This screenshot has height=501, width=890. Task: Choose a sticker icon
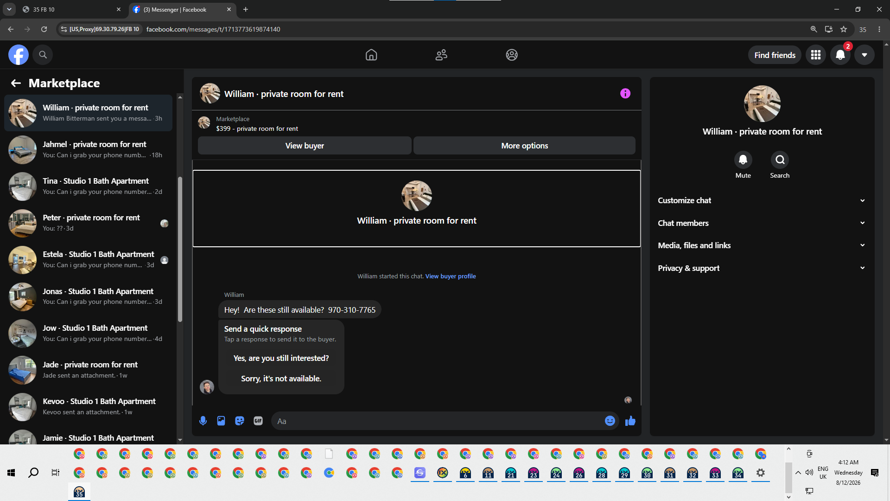point(240,421)
